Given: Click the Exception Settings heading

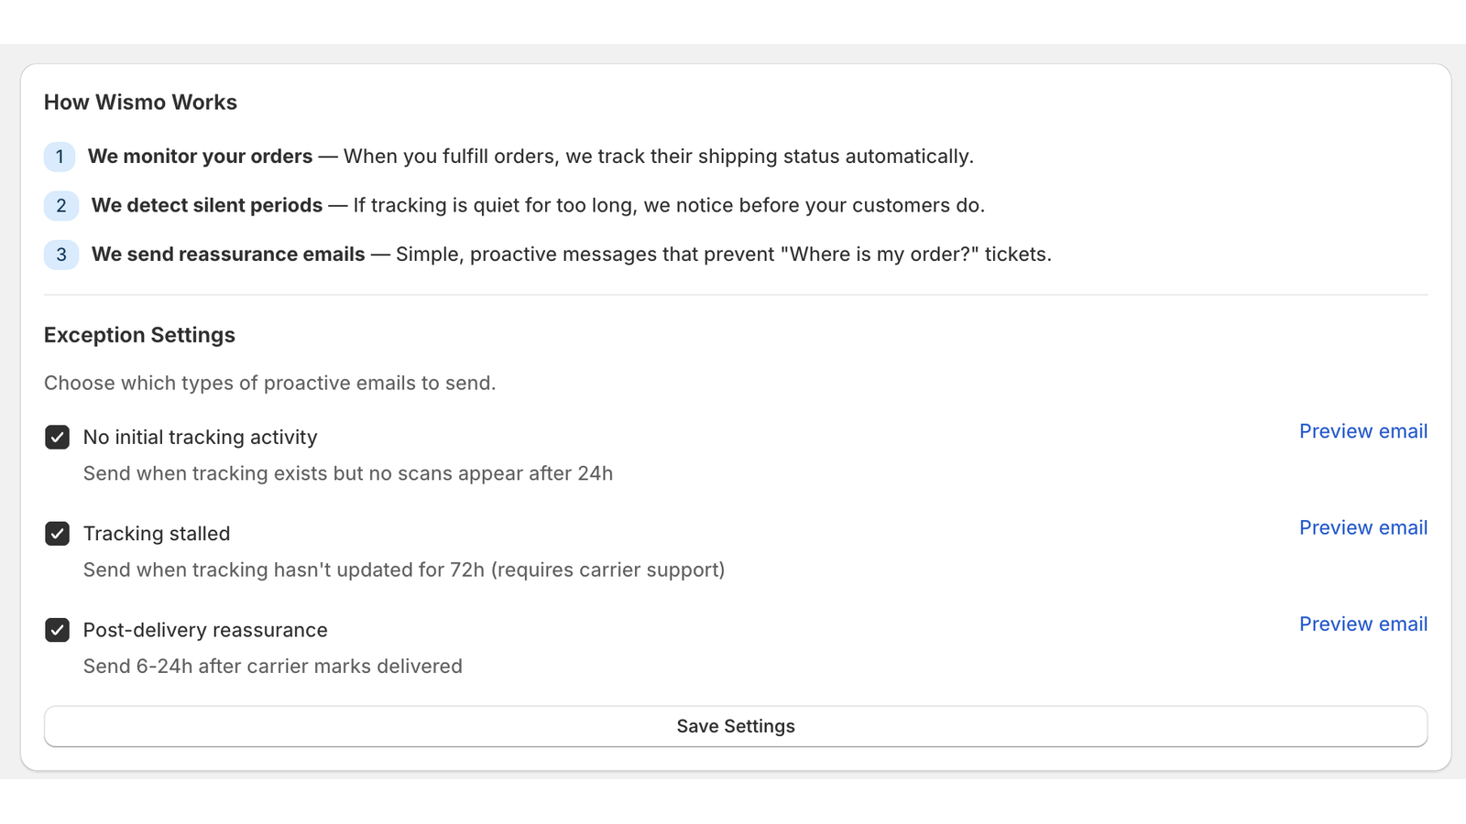Looking at the screenshot, I should 139,334.
